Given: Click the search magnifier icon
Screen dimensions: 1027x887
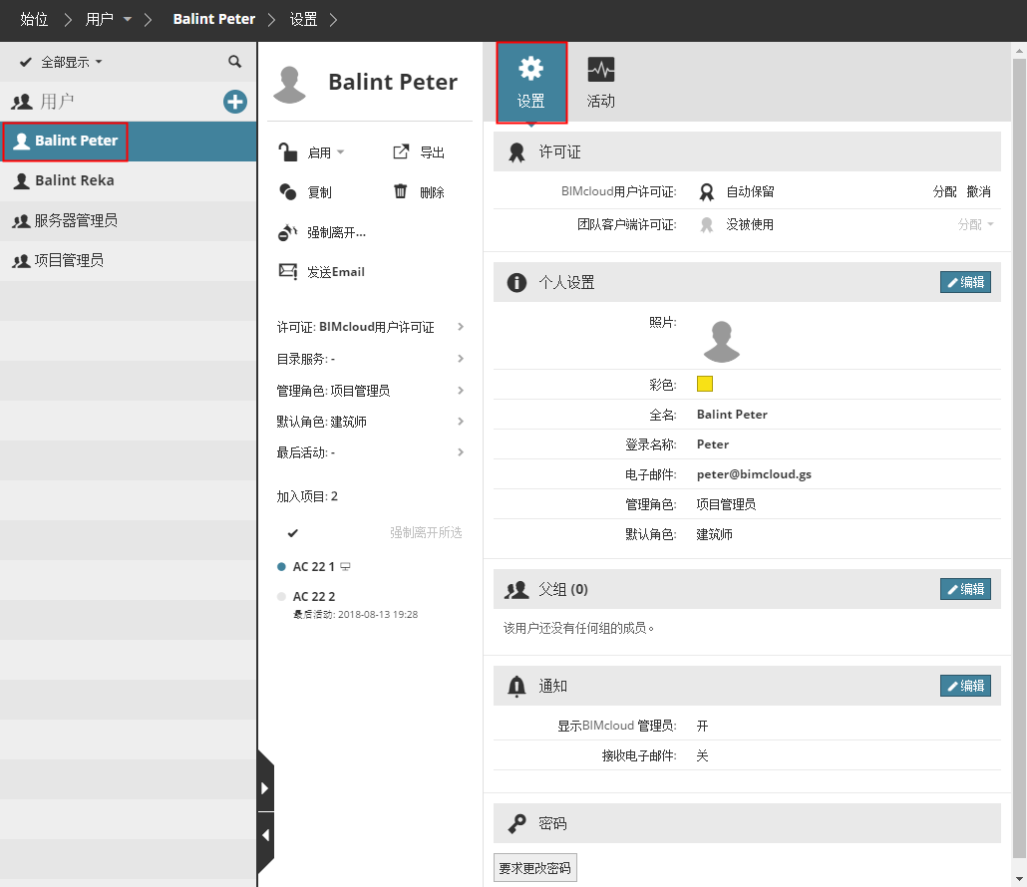Looking at the screenshot, I should point(234,62).
